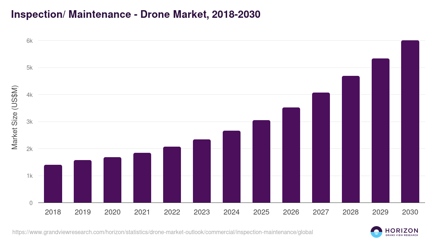This screenshot has width=436, height=245.
Task: Select the tallest bar for 2030
Action: point(410,122)
